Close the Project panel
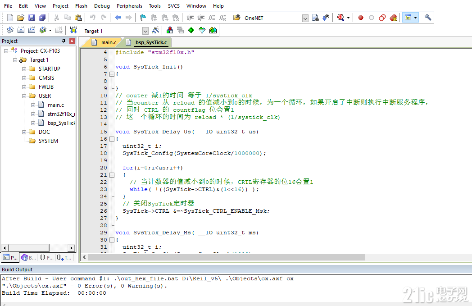 click(72, 41)
